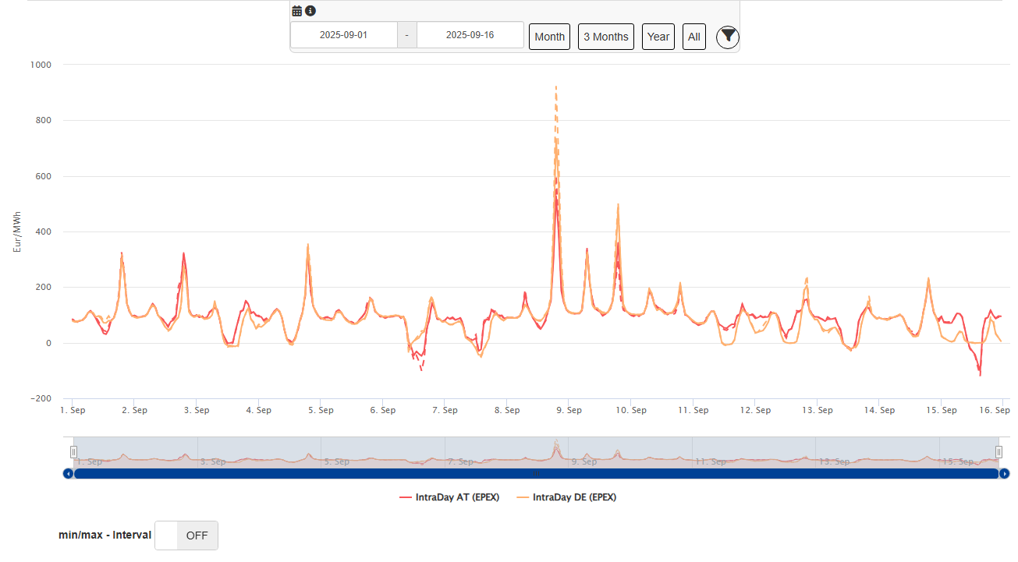Select the Month range preset
The width and height of the screenshot is (1018, 562).
[x=549, y=37]
